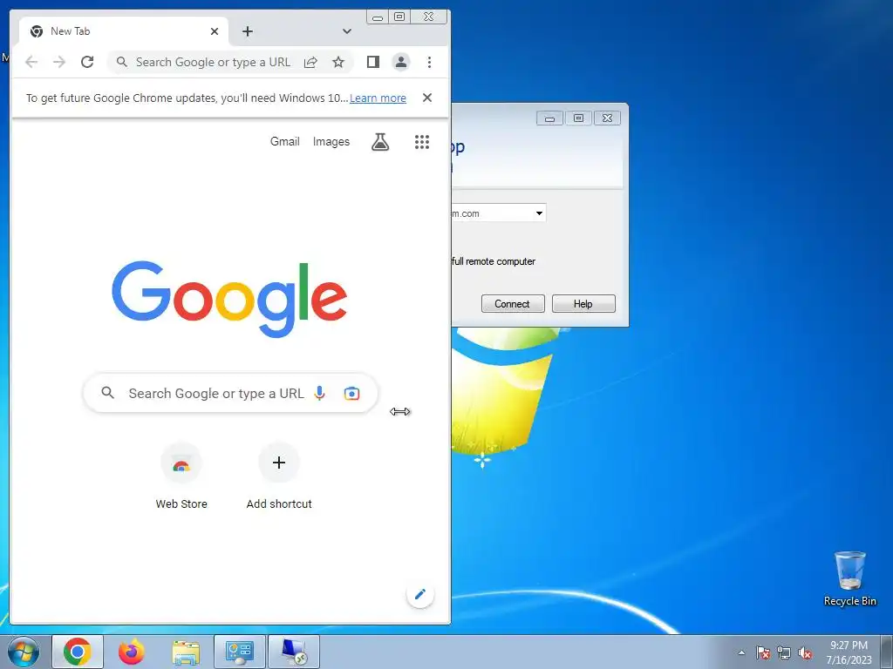The height and width of the screenshot is (669, 893).
Task: Open Search Labs flask icon
Action: tap(380, 142)
